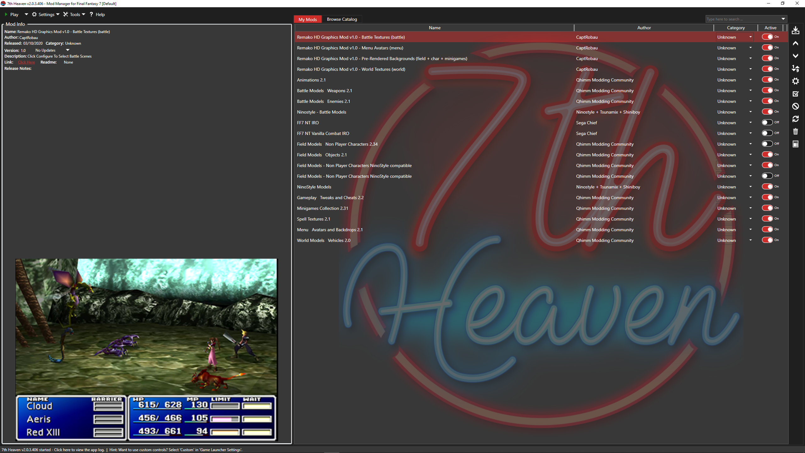Open category dropdown for Battle Models Enemies 2.1
The width and height of the screenshot is (805, 453).
(x=750, y=101)
